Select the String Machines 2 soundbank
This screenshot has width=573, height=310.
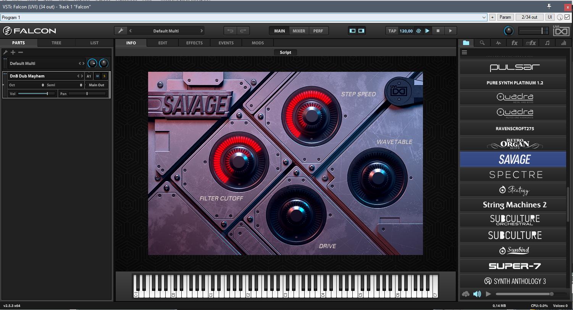[x=513, y=205]
